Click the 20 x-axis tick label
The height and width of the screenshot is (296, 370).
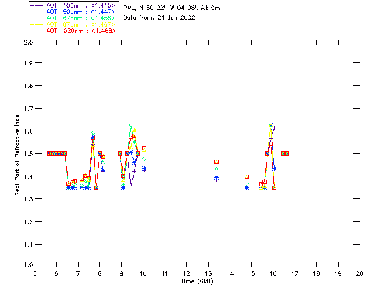(x=360, y=273)
